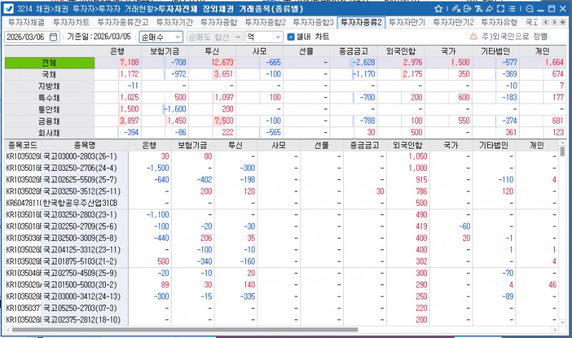Select row 국고04125-3312(23-11)
Screen dimensions: 572x338
coord(281,250)
